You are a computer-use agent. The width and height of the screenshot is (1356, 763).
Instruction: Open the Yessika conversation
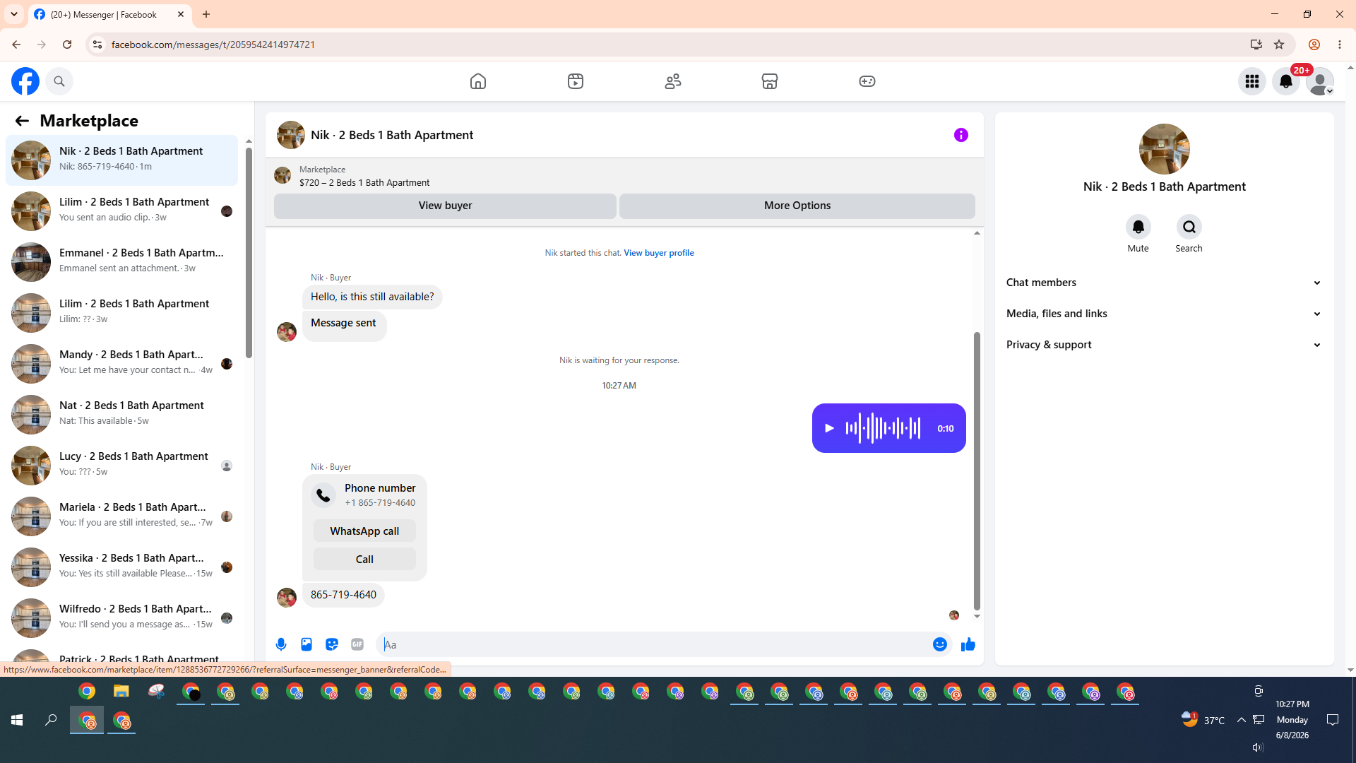pos(122,567)
